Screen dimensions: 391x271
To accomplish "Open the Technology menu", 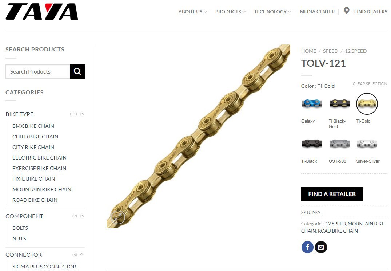I will [x=272, y=12].
